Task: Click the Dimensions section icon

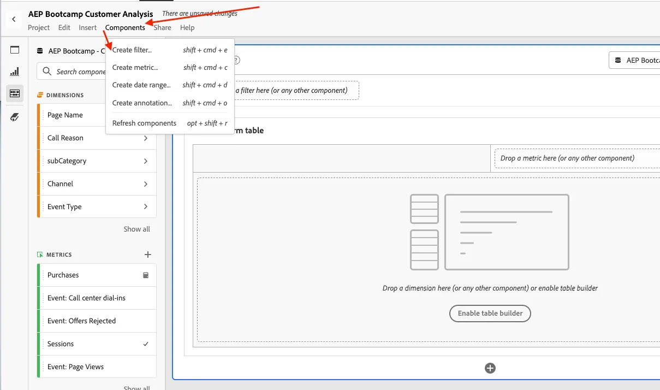Action: [40, 95]
